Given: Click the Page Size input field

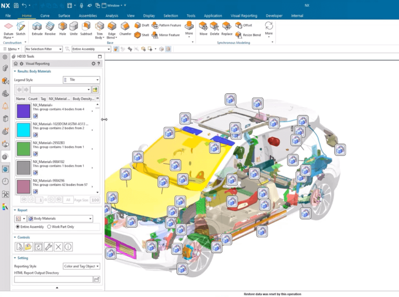Looking at the screenshot, I should [96, 200].
